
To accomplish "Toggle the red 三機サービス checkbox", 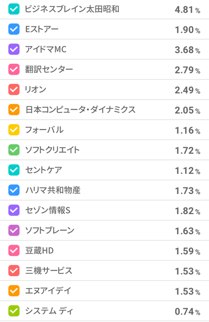I will [x=14, y=270].
